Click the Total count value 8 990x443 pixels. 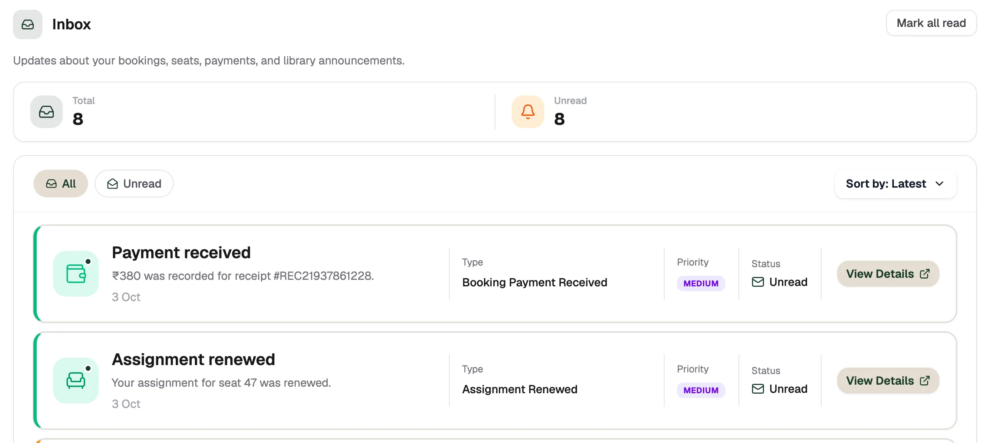click(x=78, y=119)
